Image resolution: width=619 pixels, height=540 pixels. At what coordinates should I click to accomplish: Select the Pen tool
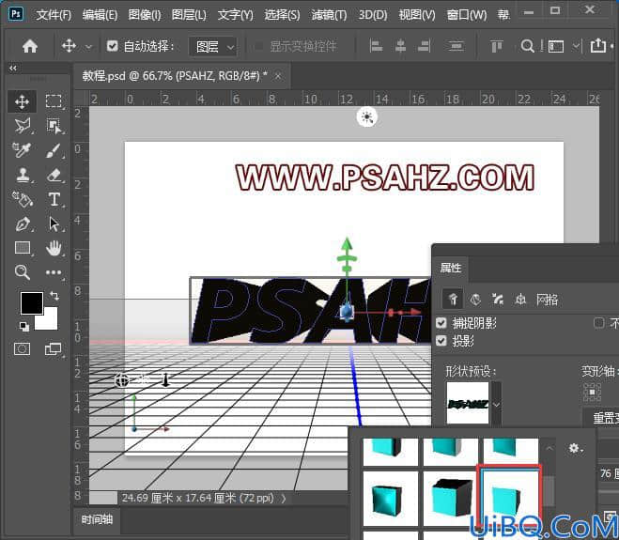pos(23,224)
